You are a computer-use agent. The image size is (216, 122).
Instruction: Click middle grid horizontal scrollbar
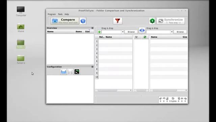coord(141,90)
